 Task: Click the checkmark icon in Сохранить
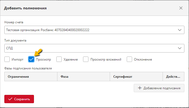(10, 99)
